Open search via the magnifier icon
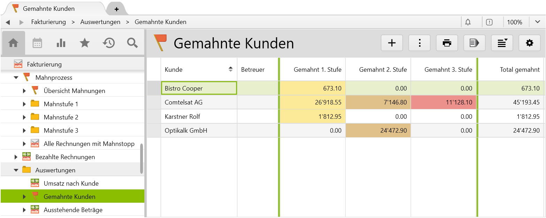546x218 pixels. pos(132,43)
